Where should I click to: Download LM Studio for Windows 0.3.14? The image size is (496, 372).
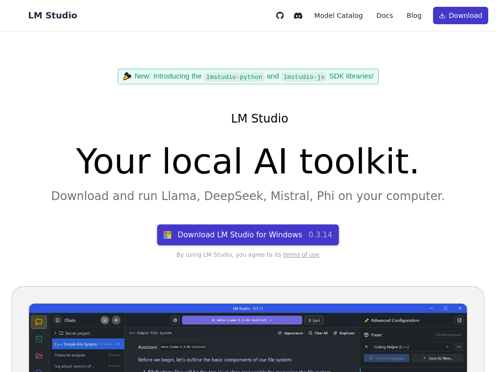pyautogui.click(x=248, y=235)
